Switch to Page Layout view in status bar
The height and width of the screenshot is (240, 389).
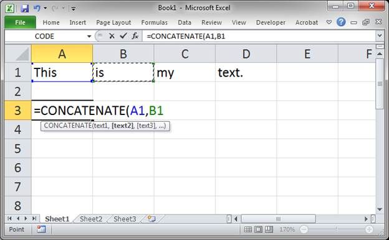(x=258, y=229)
